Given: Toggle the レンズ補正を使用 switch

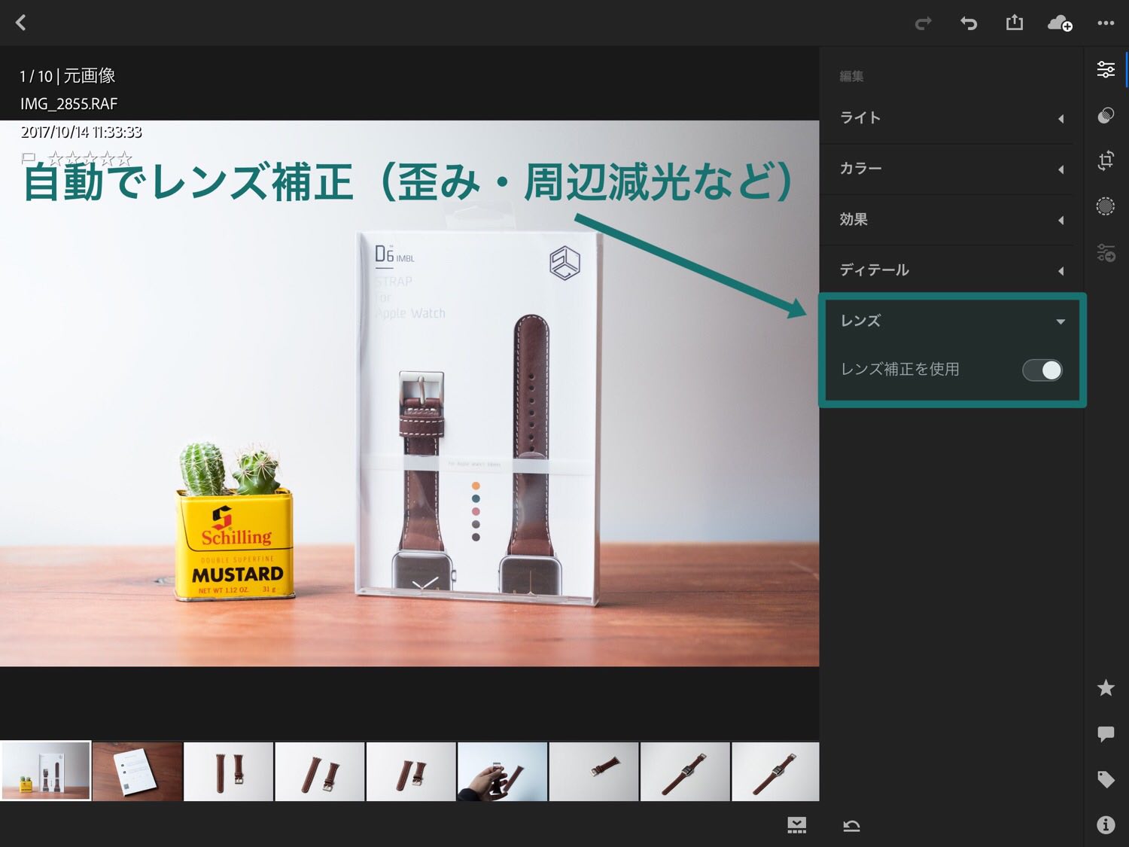Looking at the screenshot, I should (1042, 370).
